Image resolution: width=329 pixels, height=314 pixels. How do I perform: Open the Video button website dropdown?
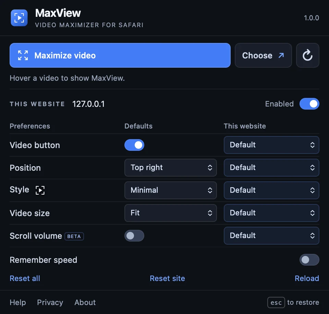(x=271, y=145)
